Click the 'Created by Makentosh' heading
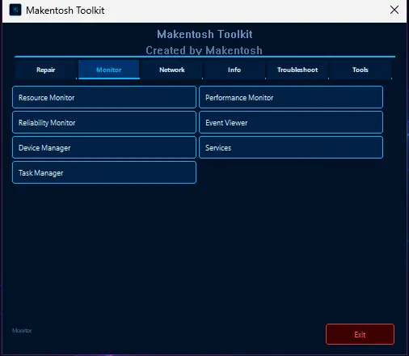 tap(204, 50)
